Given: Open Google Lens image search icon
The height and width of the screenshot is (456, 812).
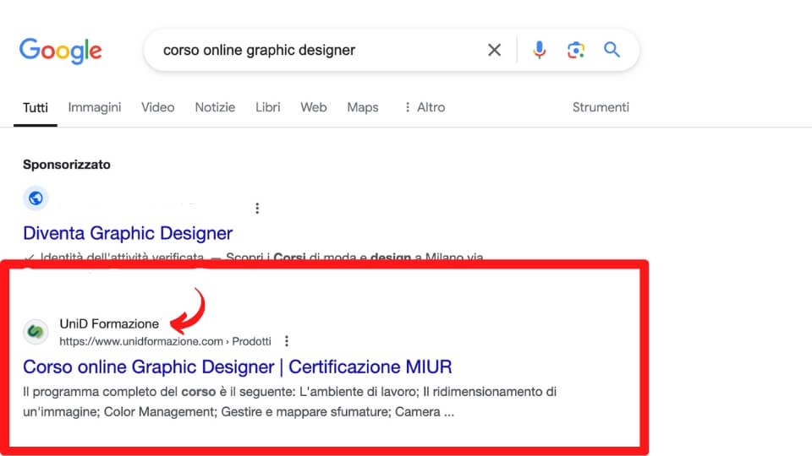Looking at the screenshot, I should (576, 50).
